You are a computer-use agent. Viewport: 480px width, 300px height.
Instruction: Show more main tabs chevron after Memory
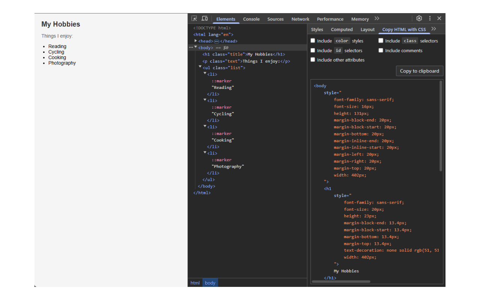(x=377, y=18)
